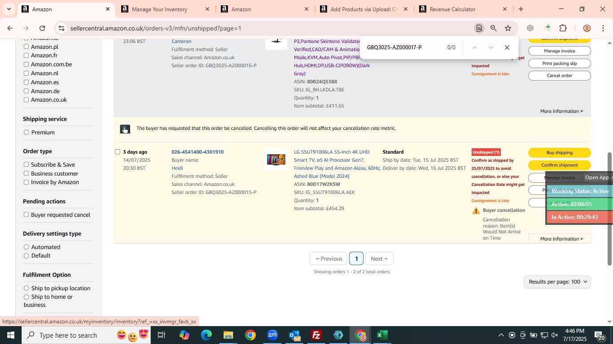
Task: Reload the Seller Central page
Action: 42,28
